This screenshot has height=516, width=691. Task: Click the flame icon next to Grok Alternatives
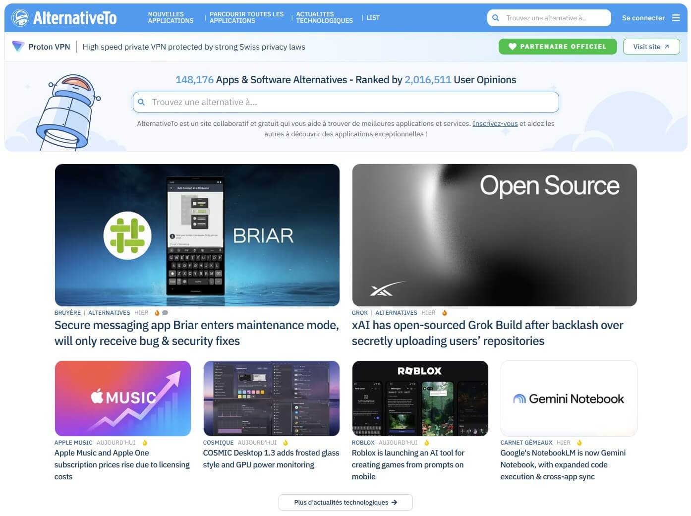click(x=445, y=313)
